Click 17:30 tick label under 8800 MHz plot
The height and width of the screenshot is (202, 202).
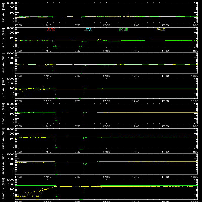pyautogui.click(x=106, y=177)
